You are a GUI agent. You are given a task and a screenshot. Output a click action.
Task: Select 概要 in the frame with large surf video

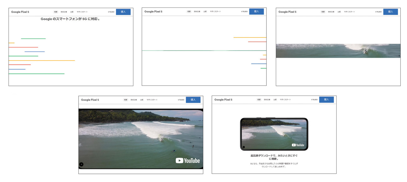126,100
